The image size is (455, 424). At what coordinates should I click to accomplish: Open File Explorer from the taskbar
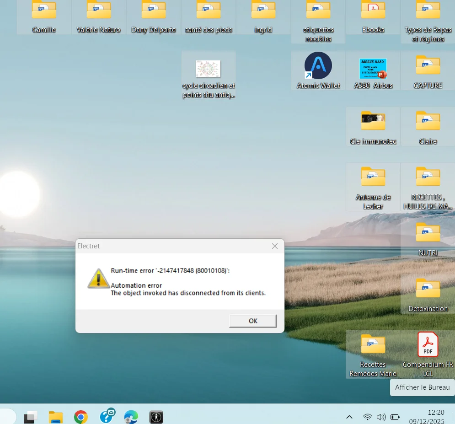(x=56, y=417)
